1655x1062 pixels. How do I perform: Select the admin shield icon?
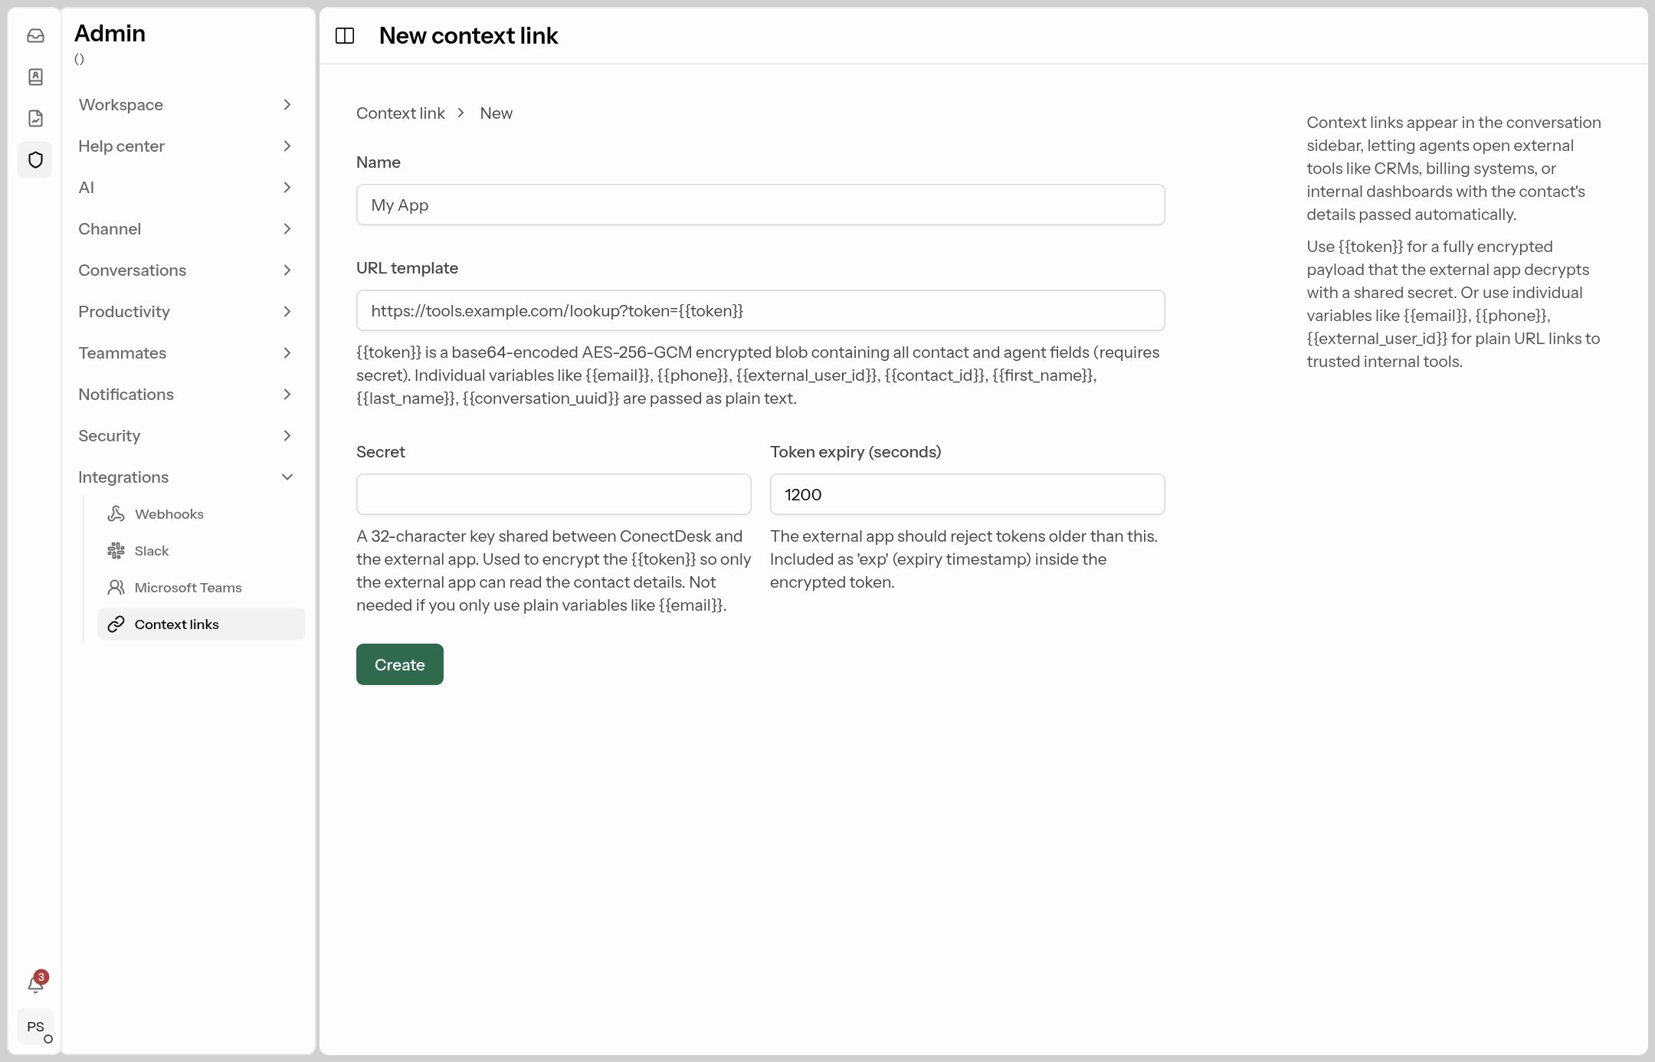coord(35,159)
